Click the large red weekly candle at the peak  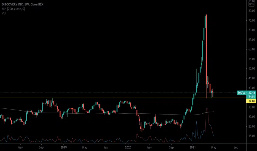click(206, 49)
